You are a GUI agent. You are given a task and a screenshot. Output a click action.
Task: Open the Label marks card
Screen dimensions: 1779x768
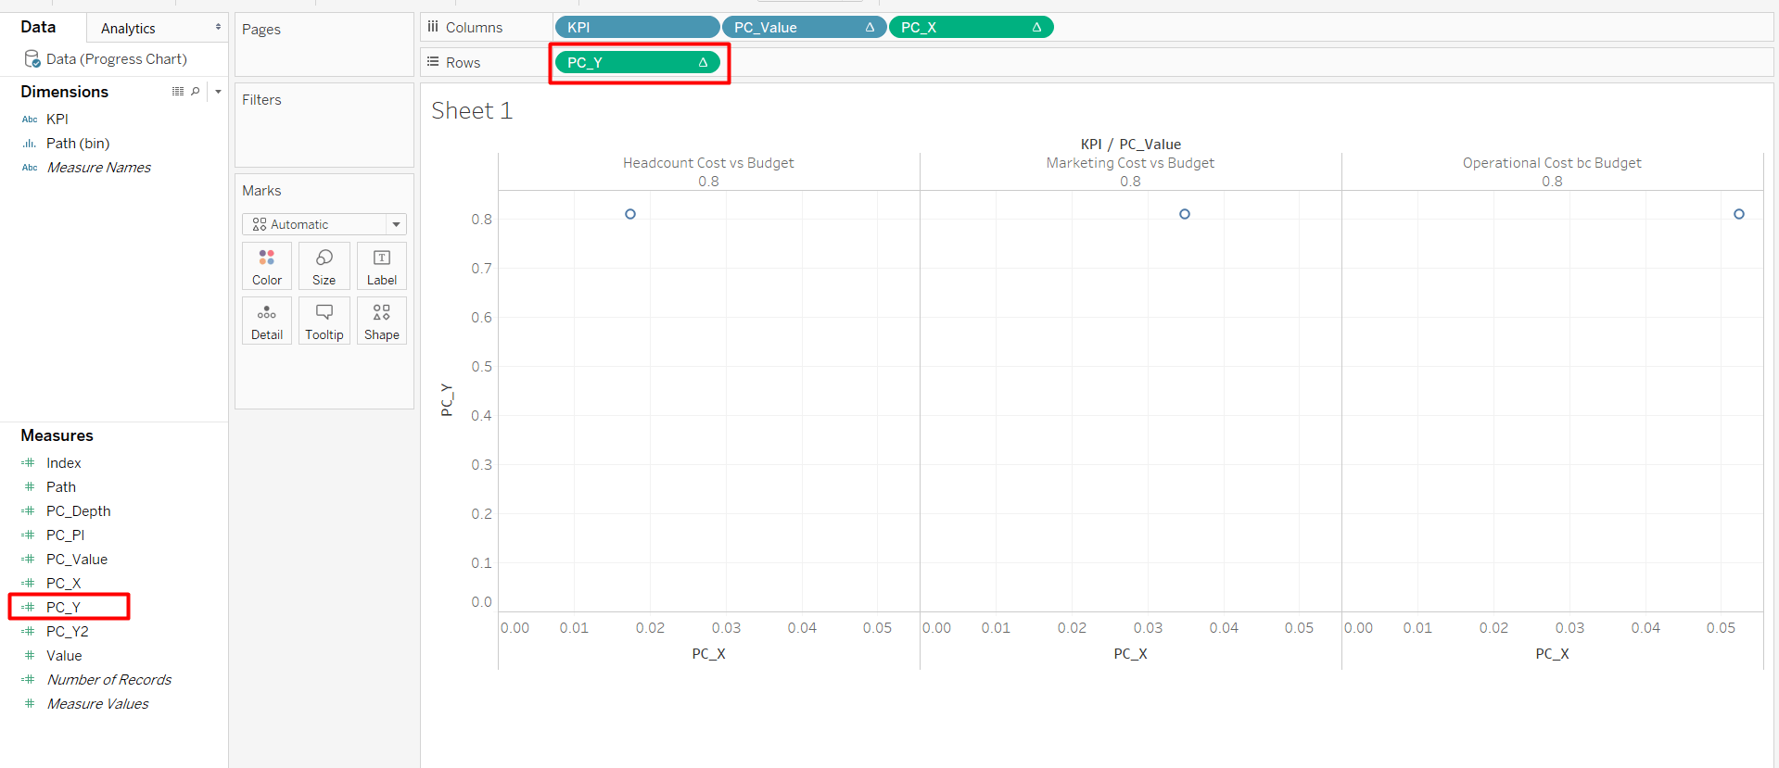coord(381,266)
